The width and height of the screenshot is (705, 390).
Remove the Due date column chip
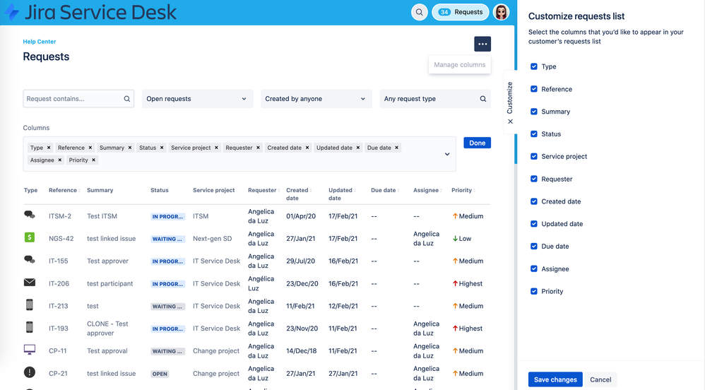(x=396, y=148)
